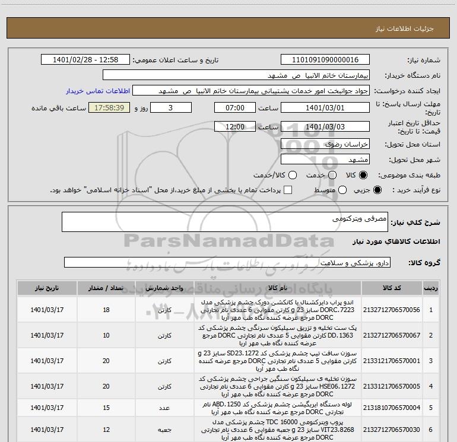Click the validity time field 12:00
The height and width of the screenshot is (442, 457).
tap(235, 126)
